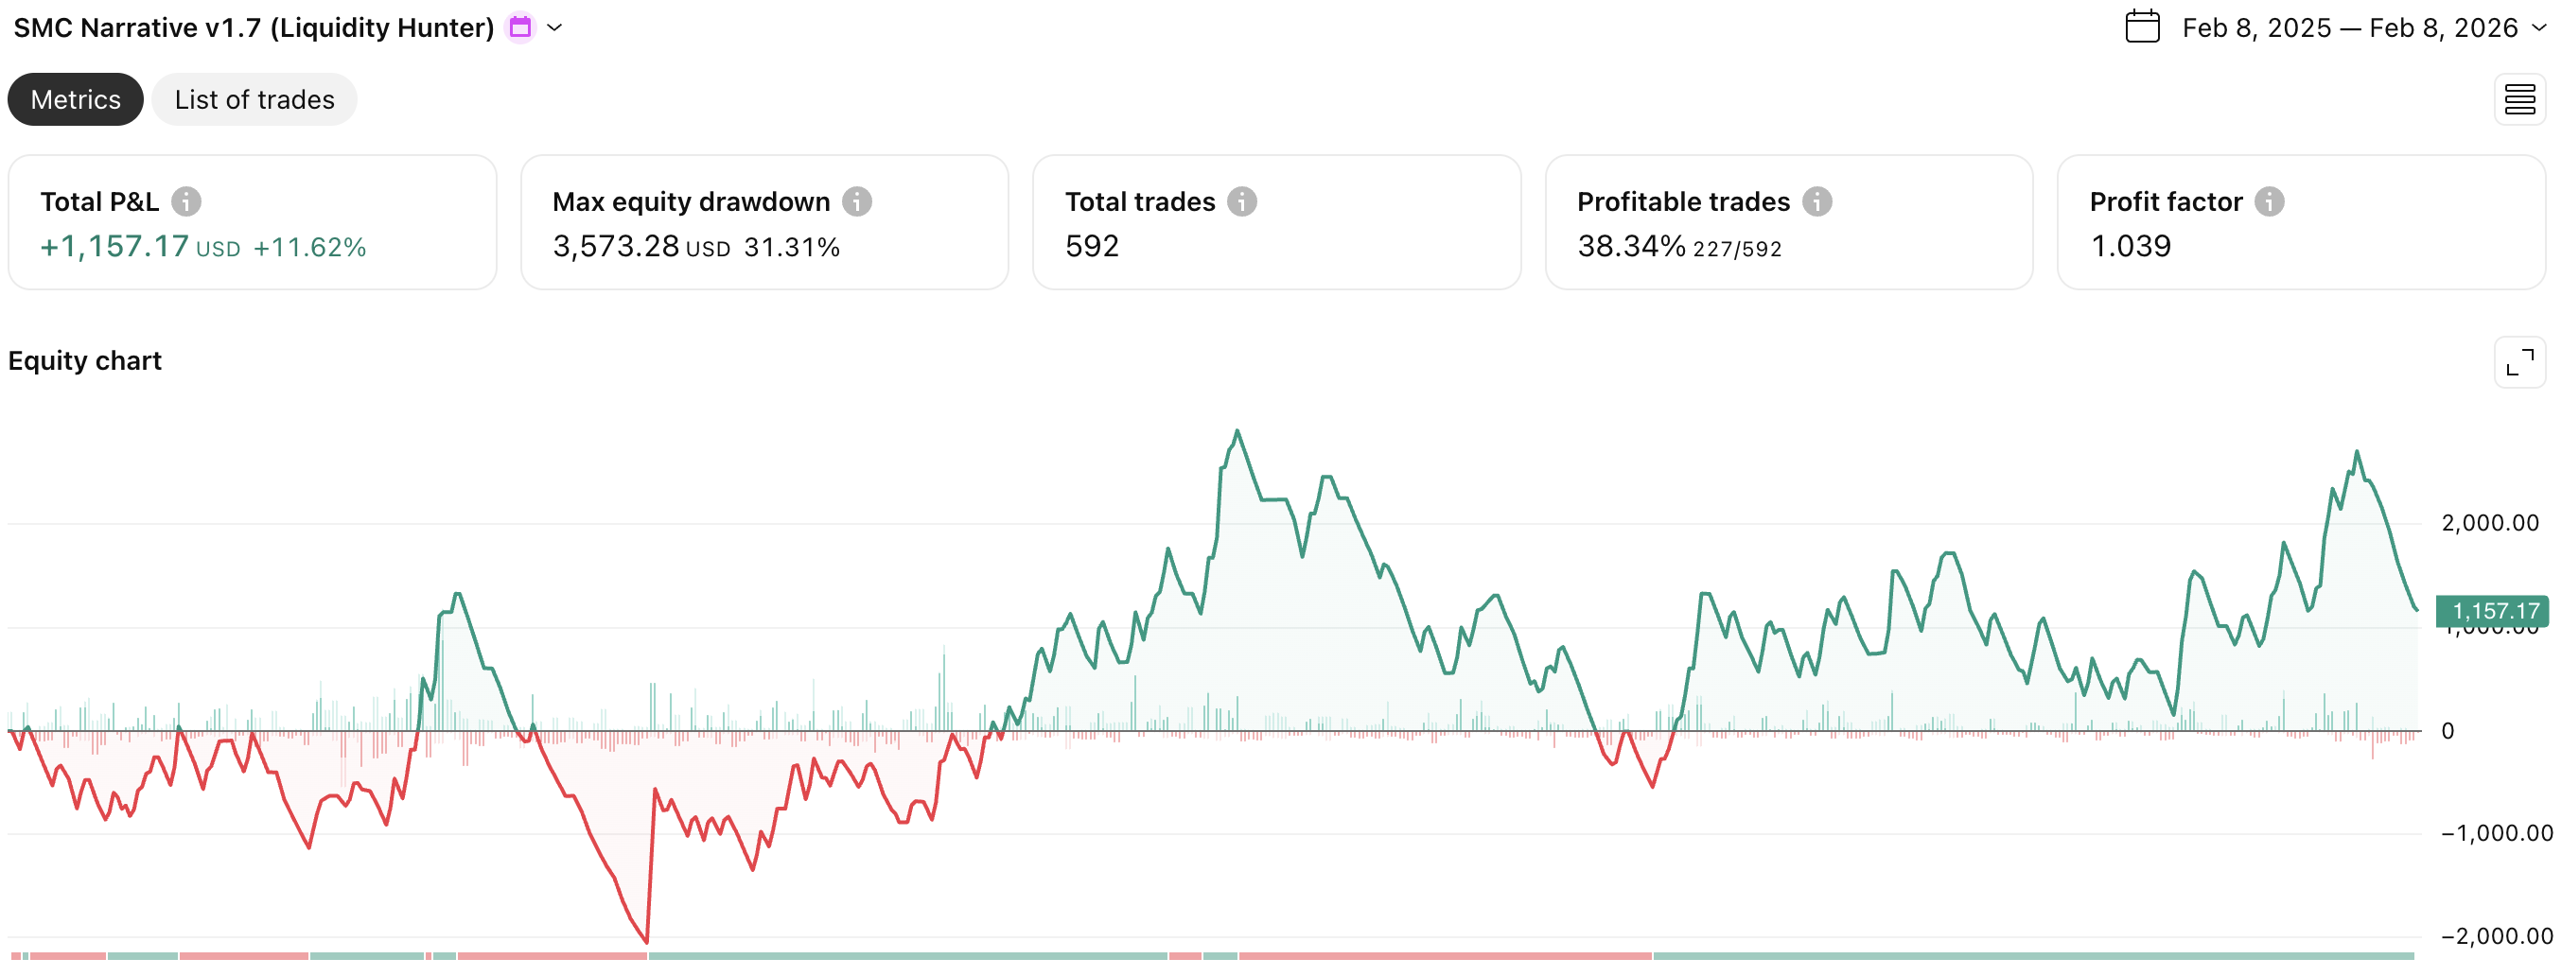Screen dimensions: 2562x976
Task: Click the Equity chart heading
Action: point(84,360)
